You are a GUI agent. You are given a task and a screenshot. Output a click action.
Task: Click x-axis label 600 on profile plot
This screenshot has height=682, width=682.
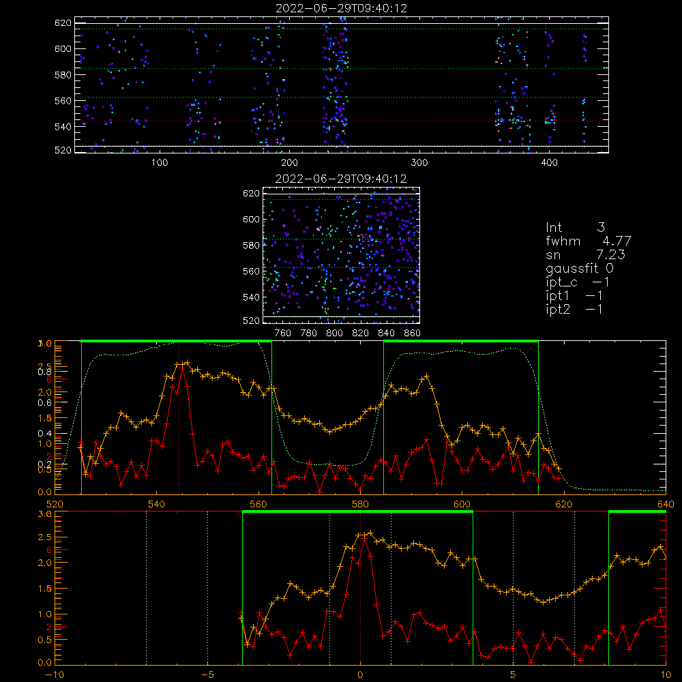click(x=462, y=505)
